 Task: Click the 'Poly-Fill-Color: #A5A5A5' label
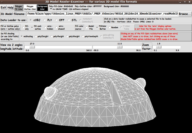tap(61, 6)
